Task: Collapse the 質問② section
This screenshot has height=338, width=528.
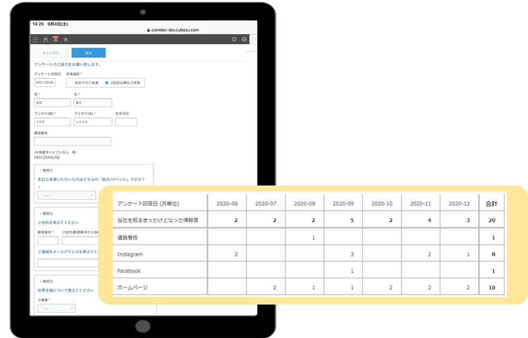Action: [41, 214]
